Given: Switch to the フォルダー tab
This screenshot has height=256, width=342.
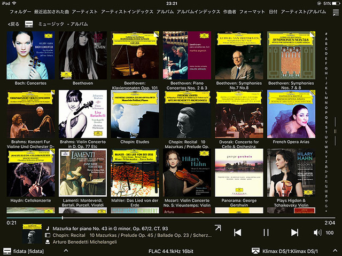Looking at the screenshot, I should (20, 12).
